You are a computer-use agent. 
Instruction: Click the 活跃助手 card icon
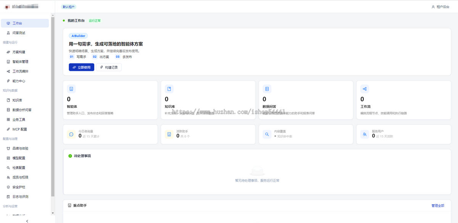tap(169, 134)
